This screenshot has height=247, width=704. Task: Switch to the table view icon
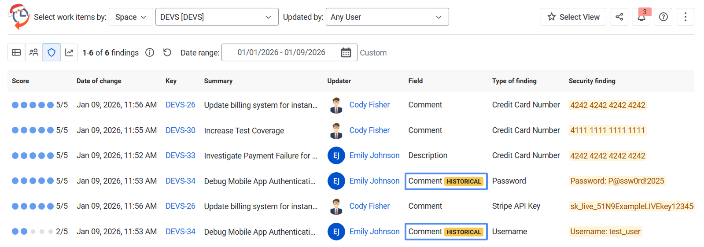coord(16,52)
